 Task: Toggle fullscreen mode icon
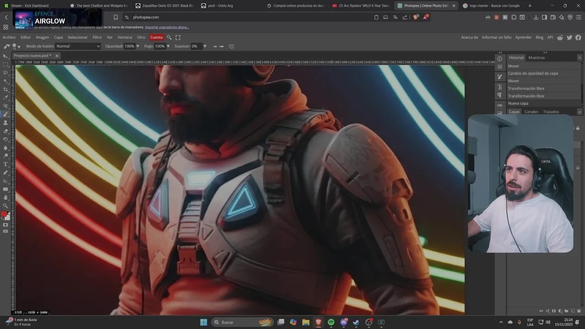178,37
